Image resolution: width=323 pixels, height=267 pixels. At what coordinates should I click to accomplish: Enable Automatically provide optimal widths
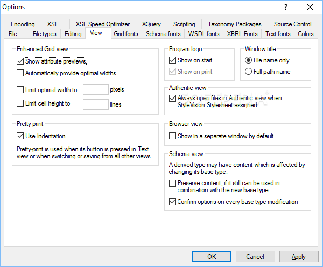coord(20,73)
